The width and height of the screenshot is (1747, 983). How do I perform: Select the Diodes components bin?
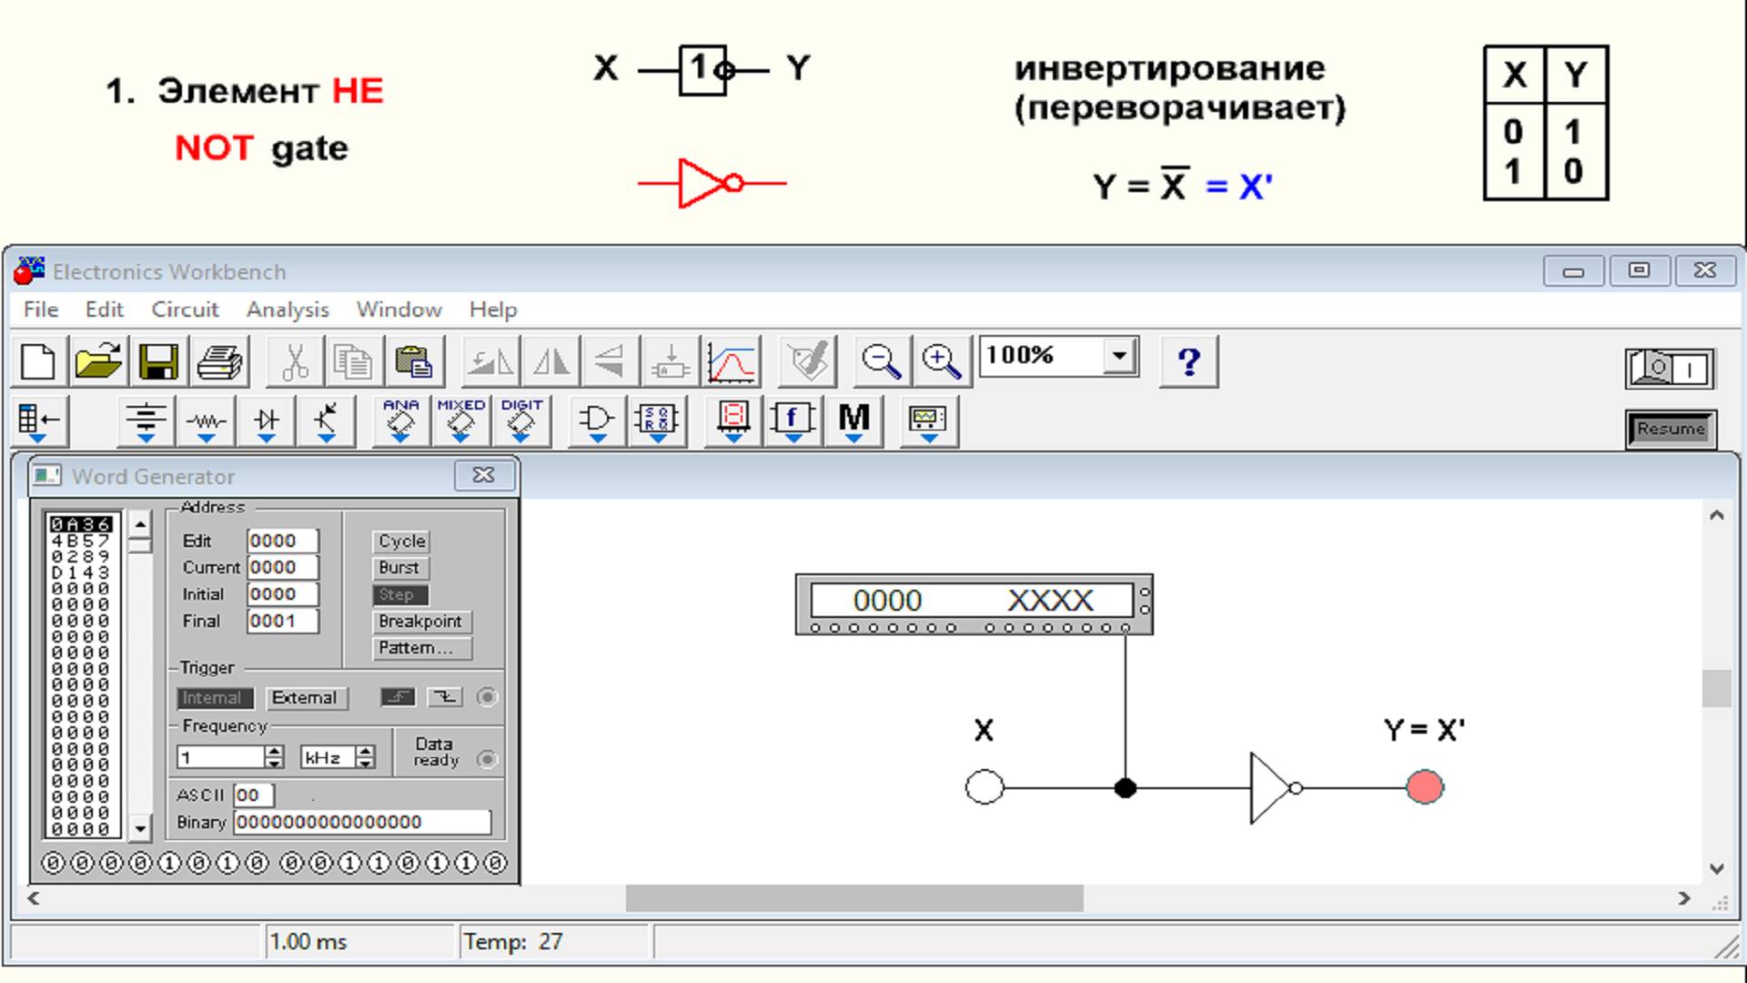(267, 421)
